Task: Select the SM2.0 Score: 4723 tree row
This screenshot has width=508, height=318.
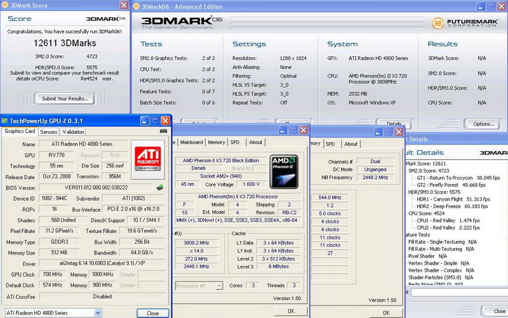Action: click(x=429, y=171)
